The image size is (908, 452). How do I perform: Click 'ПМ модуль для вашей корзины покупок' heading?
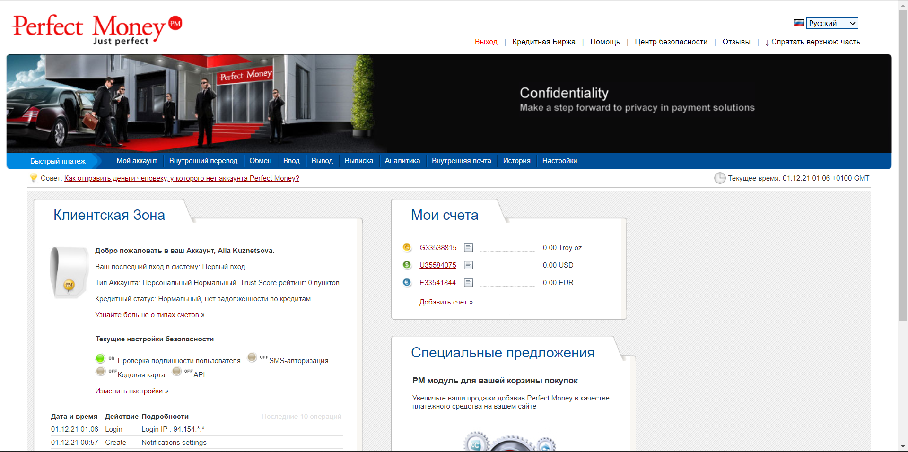[x=495, y=381]
